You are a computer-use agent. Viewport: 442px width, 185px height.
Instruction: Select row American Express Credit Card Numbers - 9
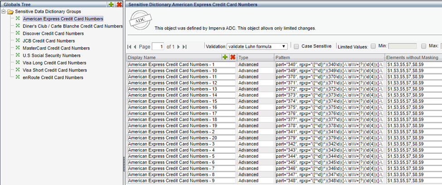[x=181, y=180]
